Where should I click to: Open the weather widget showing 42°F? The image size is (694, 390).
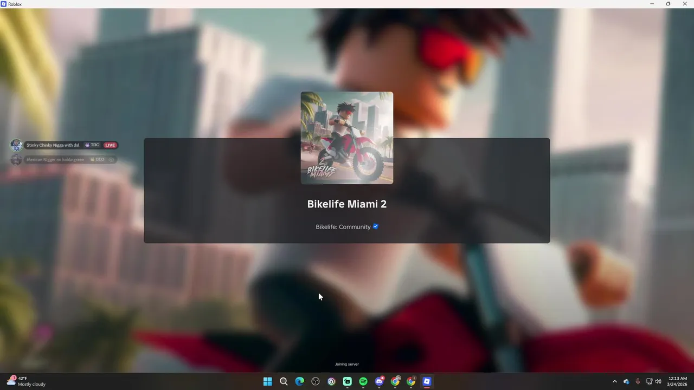click(26, 381)
